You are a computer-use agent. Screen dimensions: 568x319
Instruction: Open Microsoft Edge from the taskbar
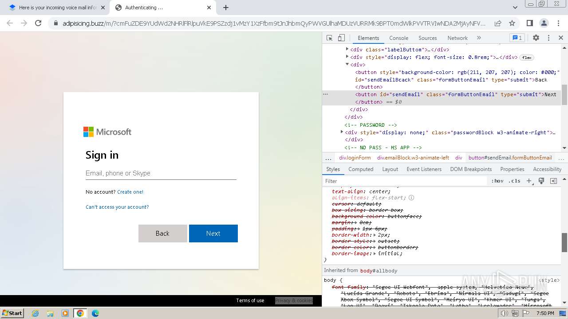point(95,313)
